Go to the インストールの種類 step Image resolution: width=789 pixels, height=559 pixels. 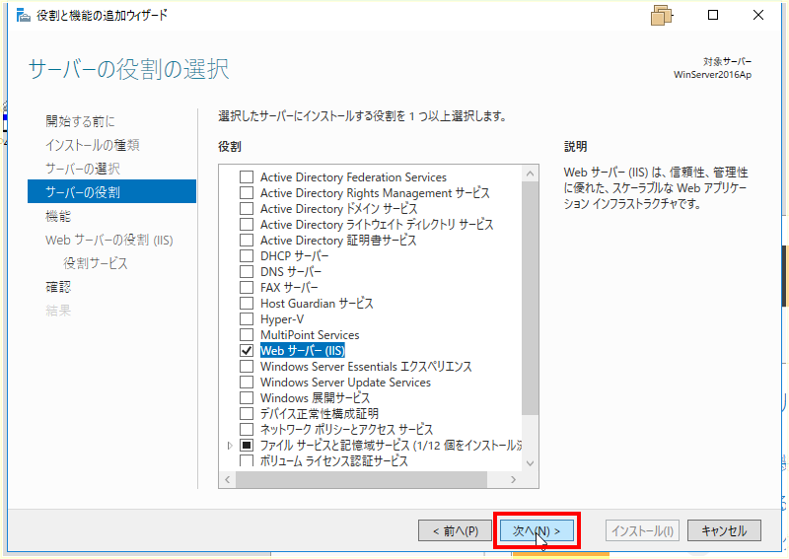click(x=93, y=145)
